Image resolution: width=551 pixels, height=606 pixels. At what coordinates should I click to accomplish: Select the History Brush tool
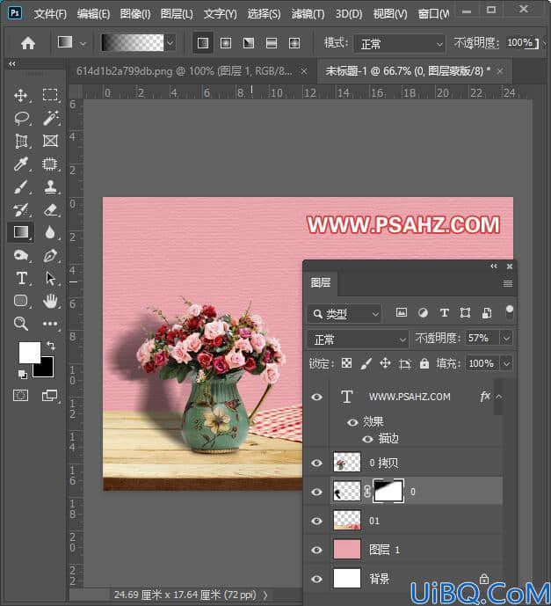21,210
